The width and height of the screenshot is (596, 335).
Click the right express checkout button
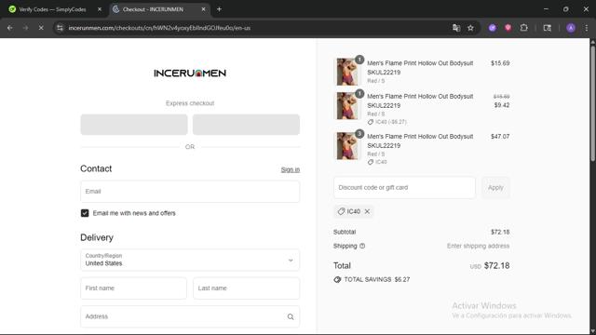click(246, 125)
